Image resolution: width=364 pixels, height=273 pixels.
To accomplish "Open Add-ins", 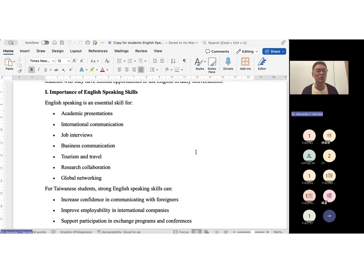I will click(245, 64).
